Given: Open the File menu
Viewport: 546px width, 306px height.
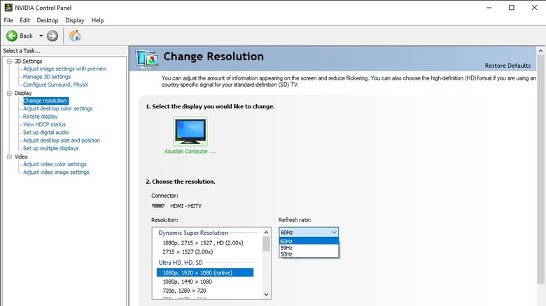Looking at the screenshot, I should 8,20.
